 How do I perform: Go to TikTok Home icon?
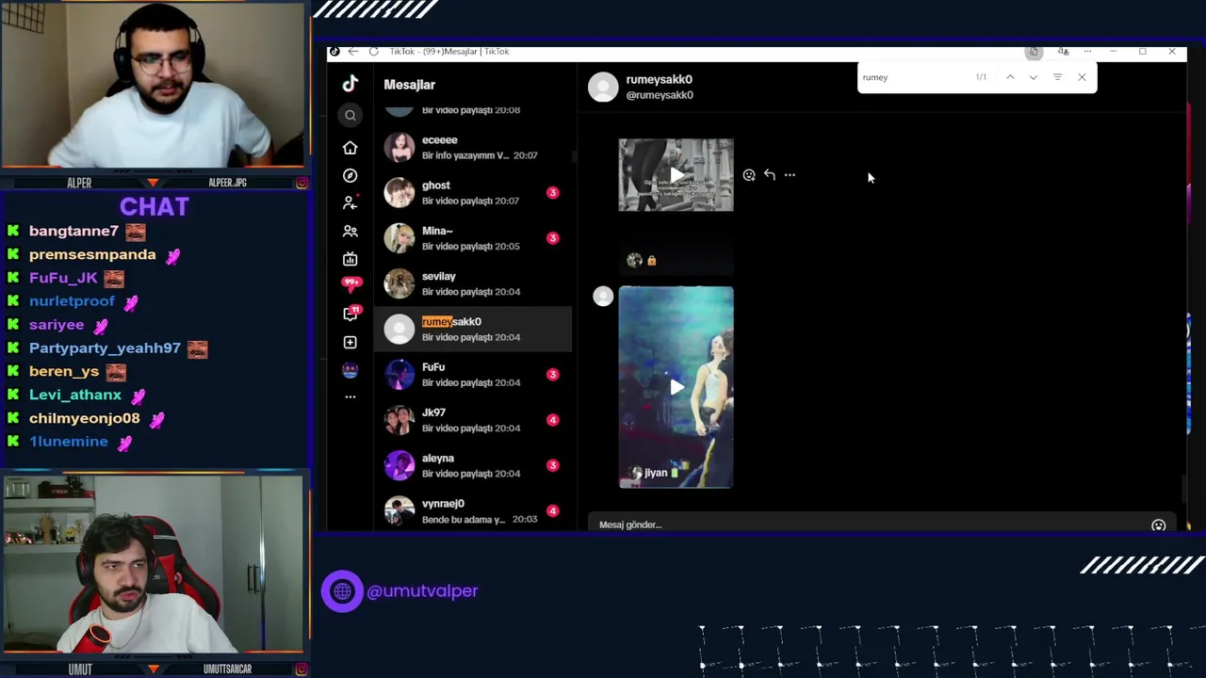tap(350, 148)
